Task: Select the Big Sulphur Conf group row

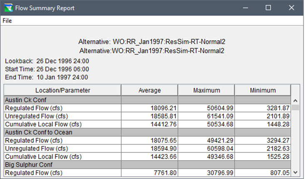Action: [x=147, y=164]
